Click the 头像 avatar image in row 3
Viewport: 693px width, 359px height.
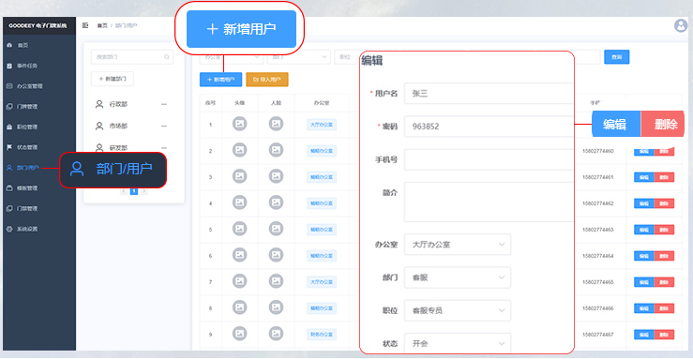(x=239, y=176)
